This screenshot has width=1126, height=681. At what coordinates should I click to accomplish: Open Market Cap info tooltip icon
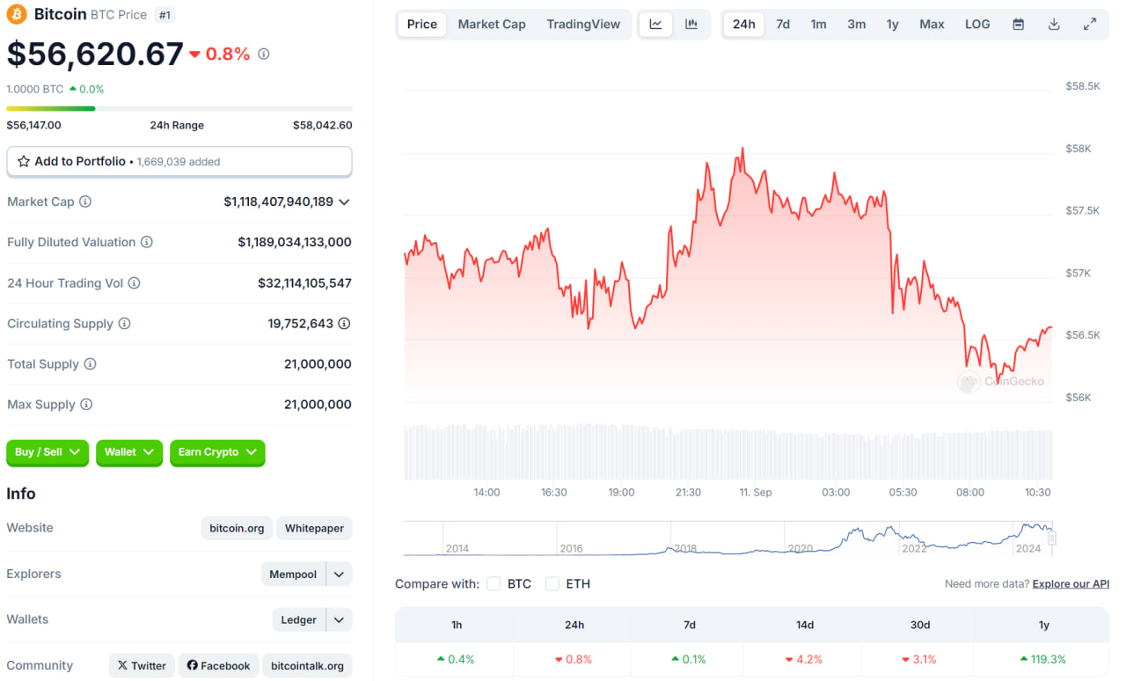[85, 201]
